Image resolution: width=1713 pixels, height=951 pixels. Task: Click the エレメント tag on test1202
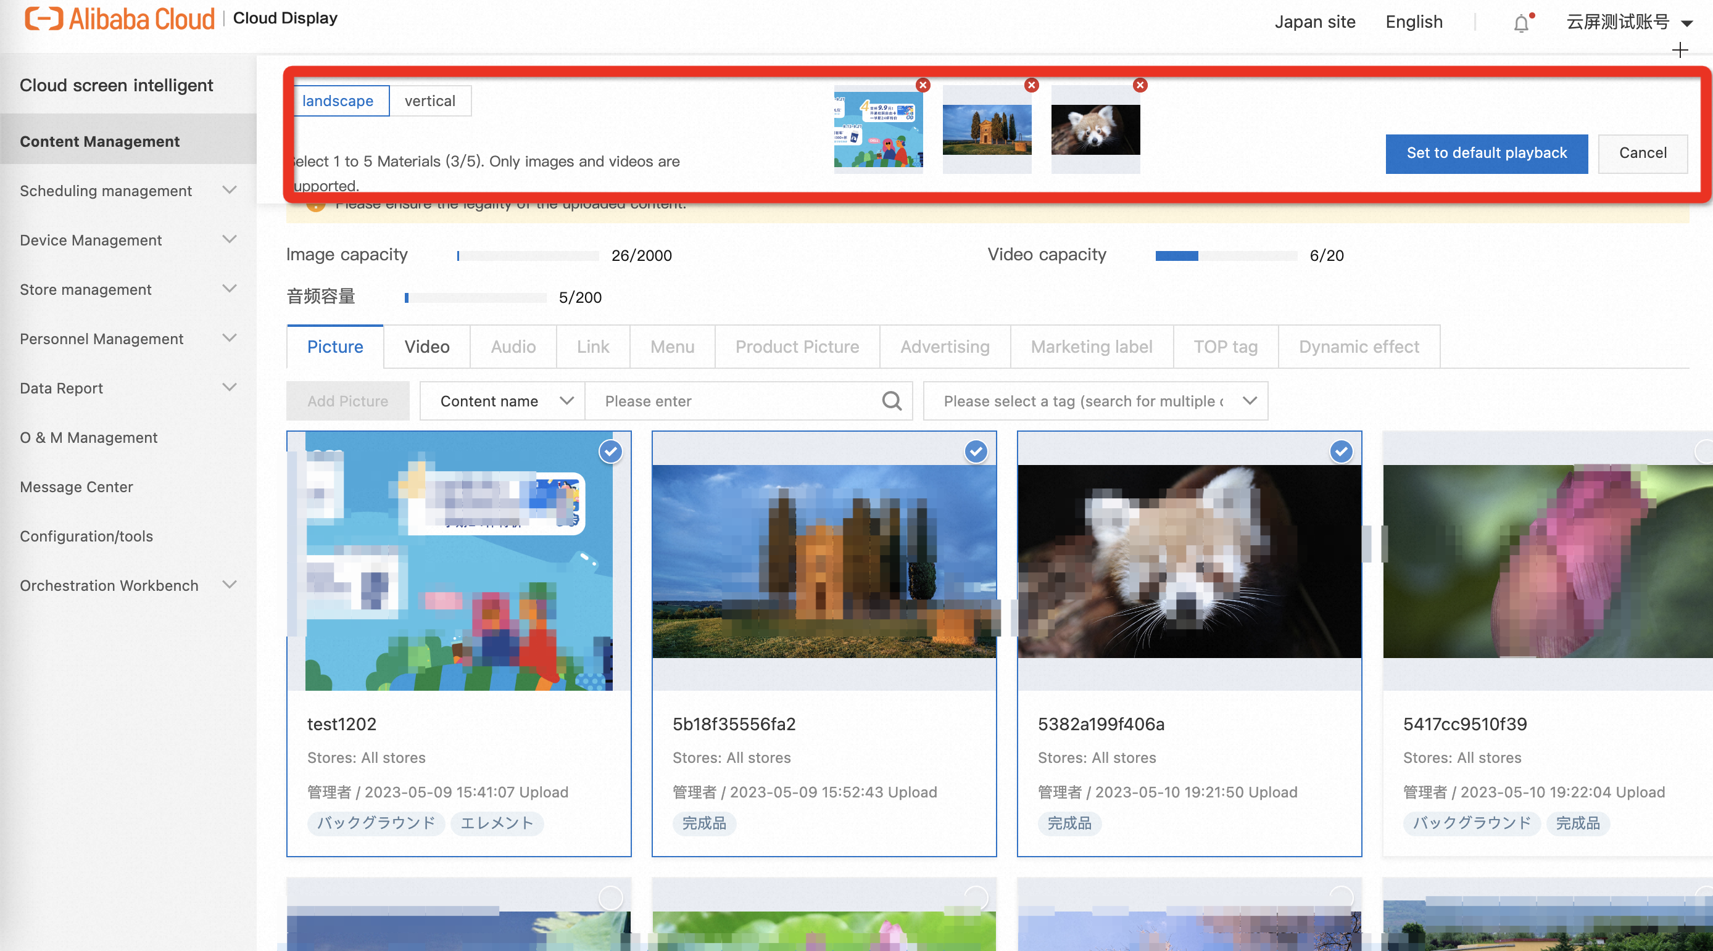(x=497, y=823)
